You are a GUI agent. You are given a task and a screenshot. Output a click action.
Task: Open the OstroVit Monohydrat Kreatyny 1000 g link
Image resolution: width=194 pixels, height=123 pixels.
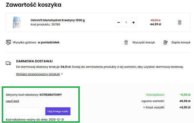pyautogui.click(x=57, y=20)
